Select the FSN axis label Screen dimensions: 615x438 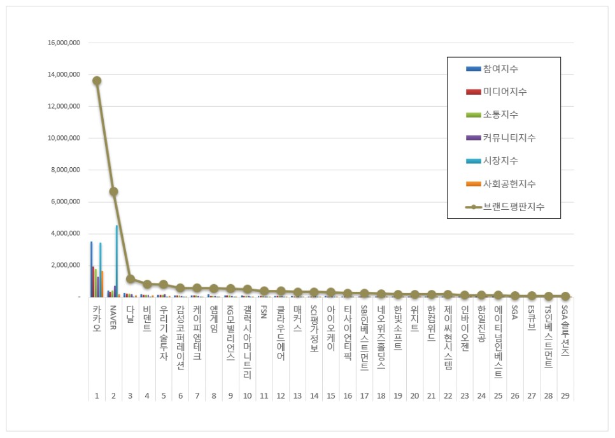click(x=264, y=312)
